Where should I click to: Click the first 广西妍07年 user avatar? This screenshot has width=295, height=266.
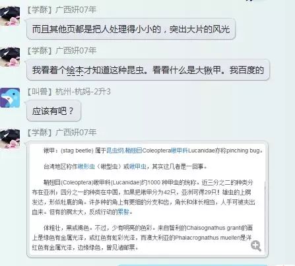tap(10, 16)
